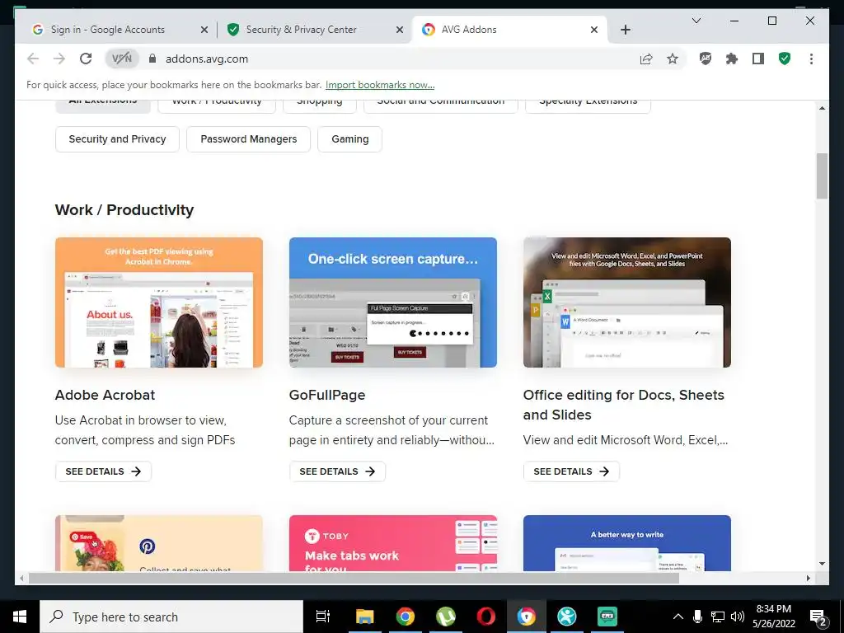The height and width of the screenshot is (633, 844).
Task: Click the Adobe Acrobat title
Action: point(105,395)
